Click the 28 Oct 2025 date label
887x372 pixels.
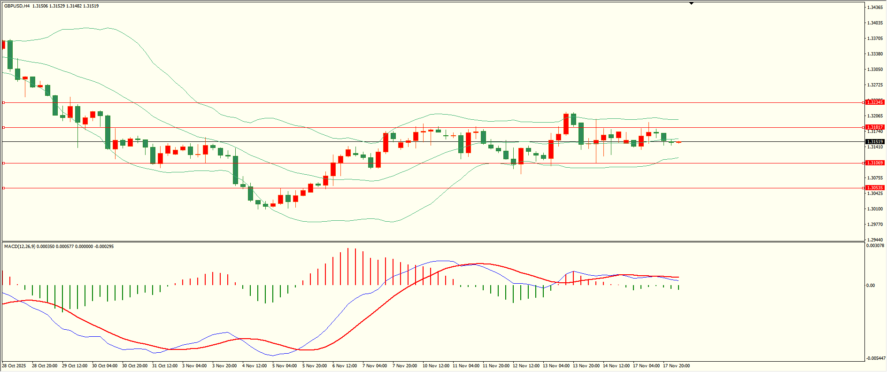pos(14,366)
